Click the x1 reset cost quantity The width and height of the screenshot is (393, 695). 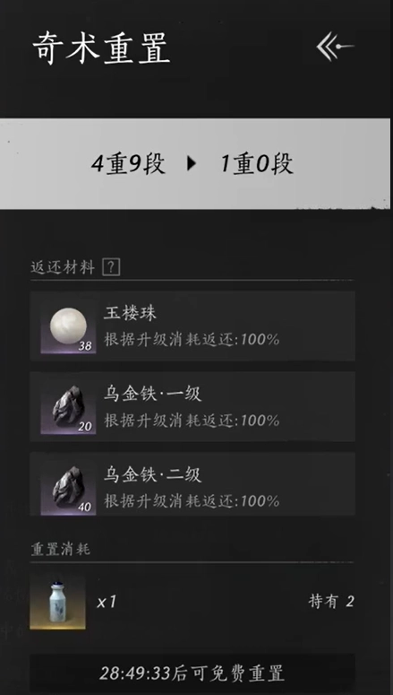(x=107, y=602)
